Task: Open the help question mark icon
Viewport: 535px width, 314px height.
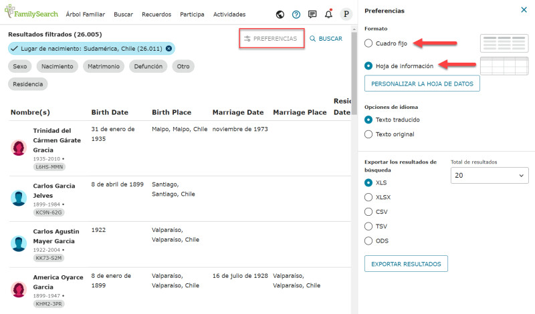Action: (296, 14)
